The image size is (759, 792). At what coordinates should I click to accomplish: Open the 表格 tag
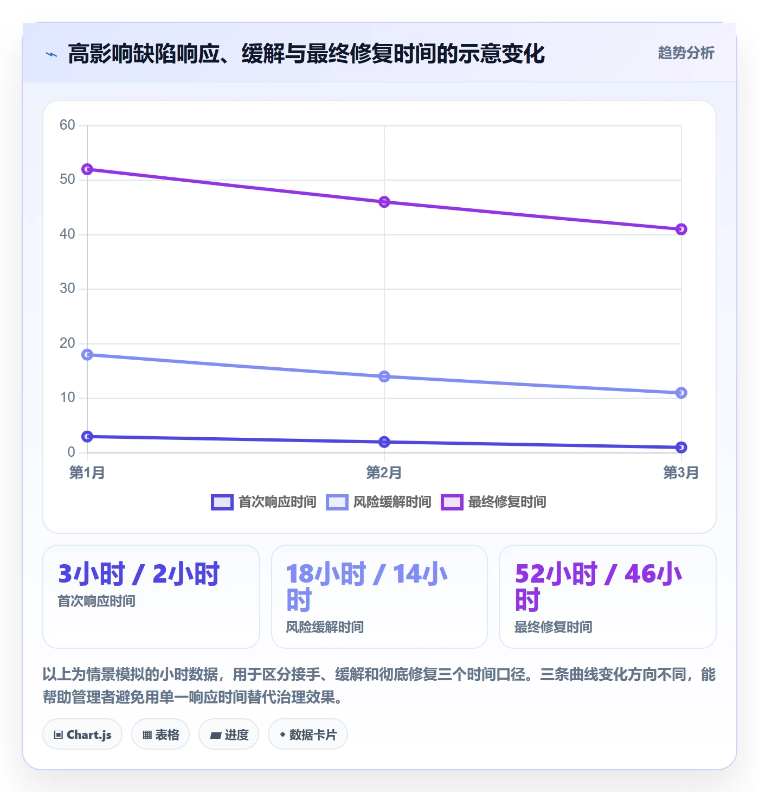[x=160, y=734]
